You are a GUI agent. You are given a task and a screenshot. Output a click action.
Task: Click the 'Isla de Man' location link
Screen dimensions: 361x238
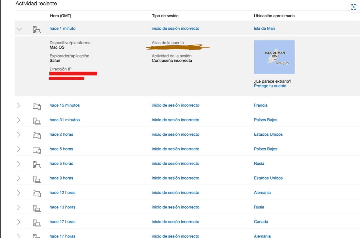click(264, 29)
